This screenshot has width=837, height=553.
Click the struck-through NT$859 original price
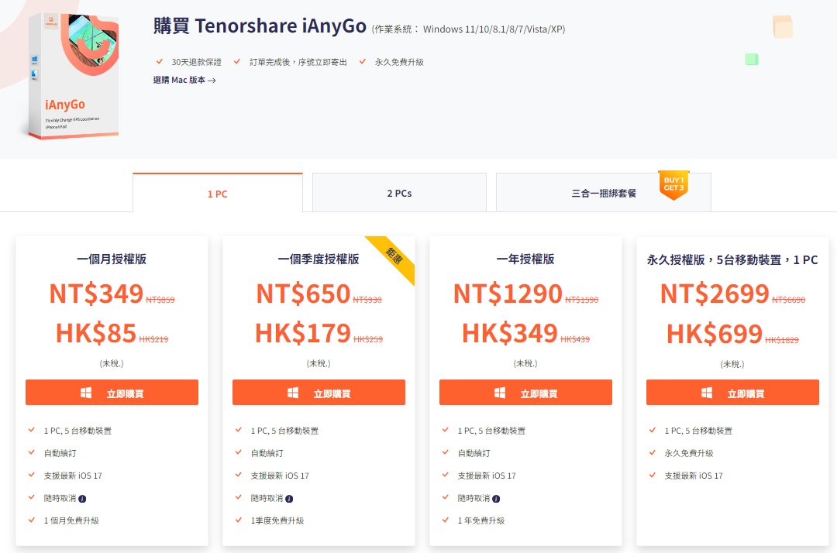point(160,300)
